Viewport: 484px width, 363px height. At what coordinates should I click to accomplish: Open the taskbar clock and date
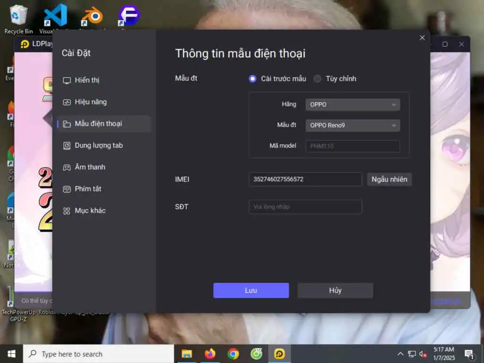(x=444, y=354)
